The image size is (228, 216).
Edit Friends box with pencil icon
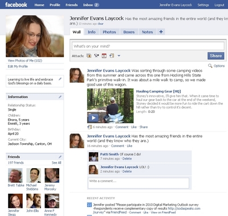point(60,157)
